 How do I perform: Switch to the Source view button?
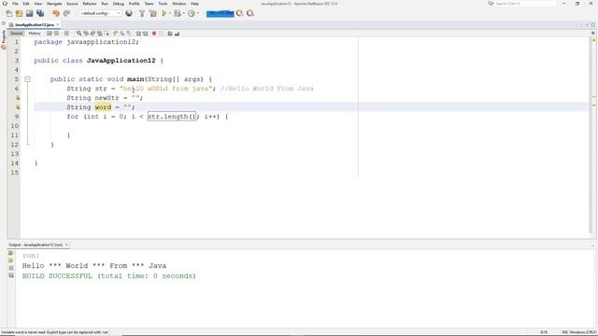coord(17,34)
